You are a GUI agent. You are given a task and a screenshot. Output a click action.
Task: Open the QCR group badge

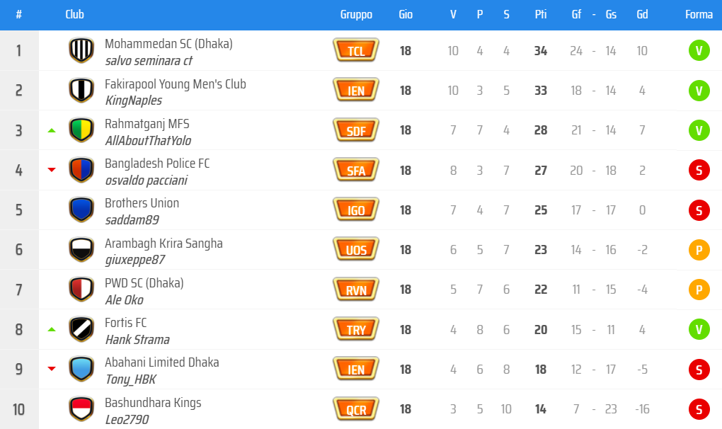[x=355, y=408]
